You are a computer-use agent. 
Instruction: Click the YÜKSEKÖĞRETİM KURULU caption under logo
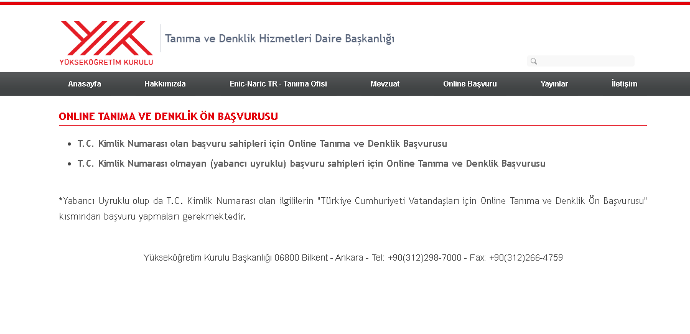click(x=106, y=62)
